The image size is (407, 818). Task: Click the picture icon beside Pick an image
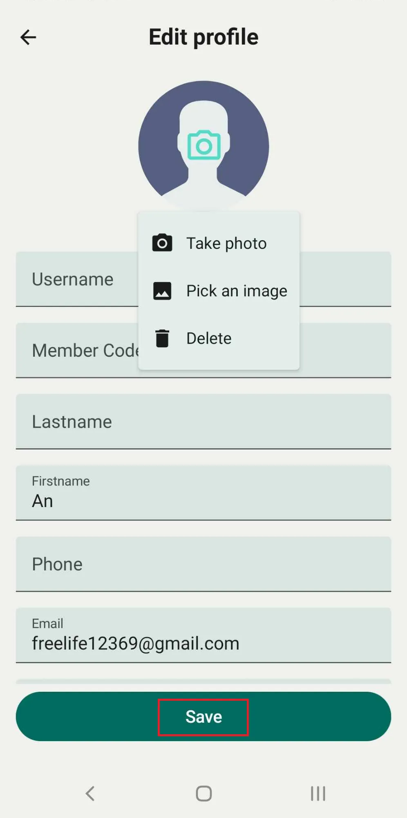pyautogui.click(x=162, y=291)
